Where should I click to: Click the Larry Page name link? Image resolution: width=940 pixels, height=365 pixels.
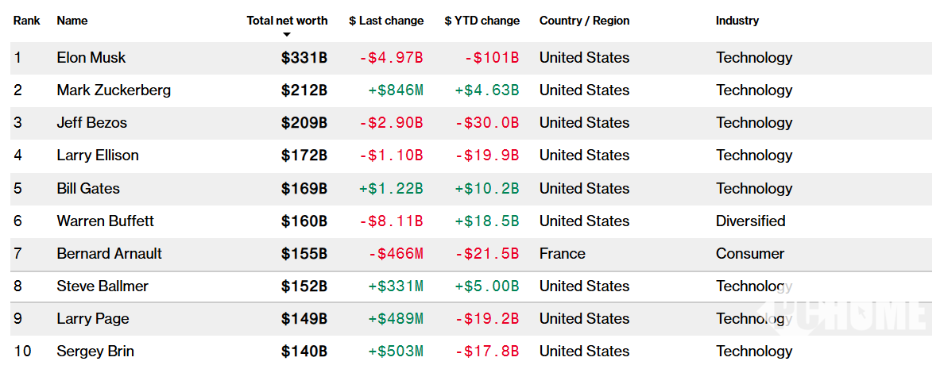point(92,319)
